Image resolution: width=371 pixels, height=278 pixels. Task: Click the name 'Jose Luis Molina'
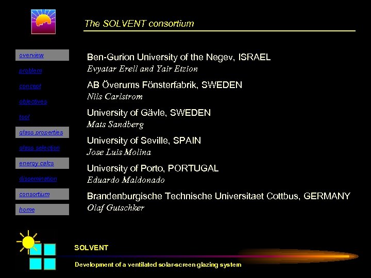pos(119,152)
